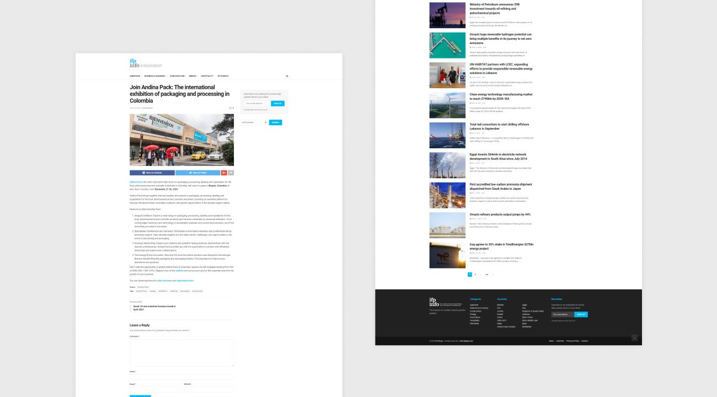Viewport: 717px width, 397px height.
Task: Click the Total-led consortium drilling thumbnail
Action: pyautogui.click(x=447, y=135)
